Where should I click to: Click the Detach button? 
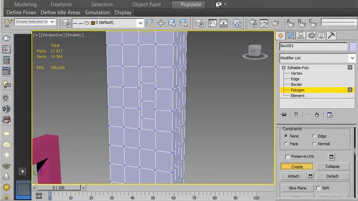pos(332,176)
